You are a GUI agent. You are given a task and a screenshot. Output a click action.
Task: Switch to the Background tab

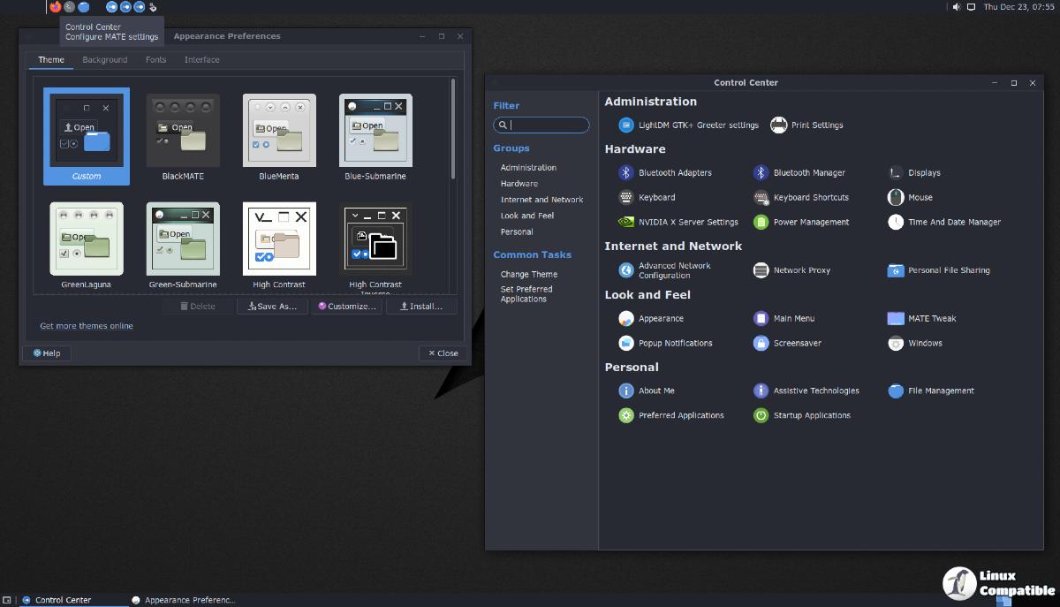tap(105, 60)
